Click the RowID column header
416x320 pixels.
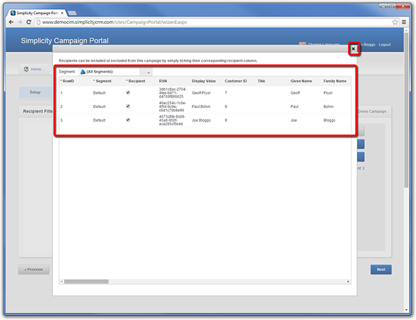68,81
